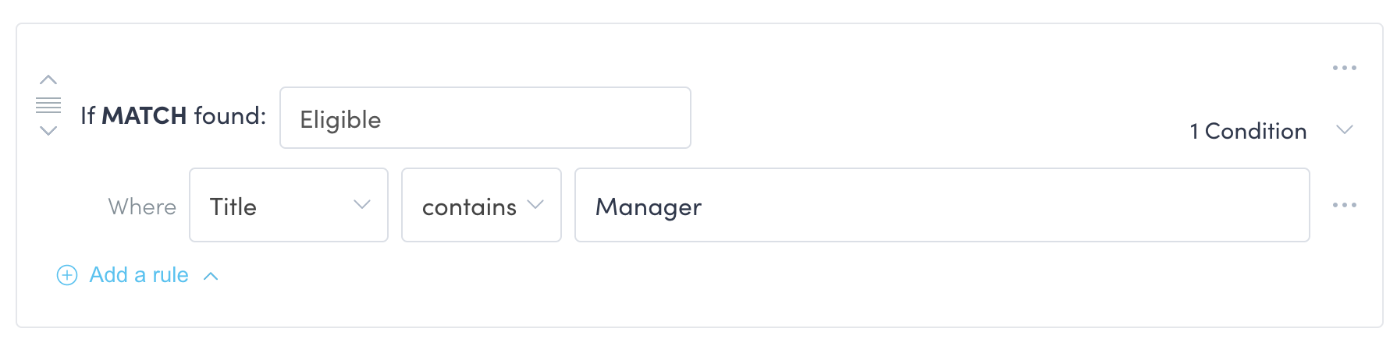Click the text Title in the field selector

click(x=233, y=207)
